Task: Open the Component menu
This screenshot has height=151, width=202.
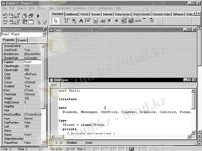Action: click(x=64, y=8)
